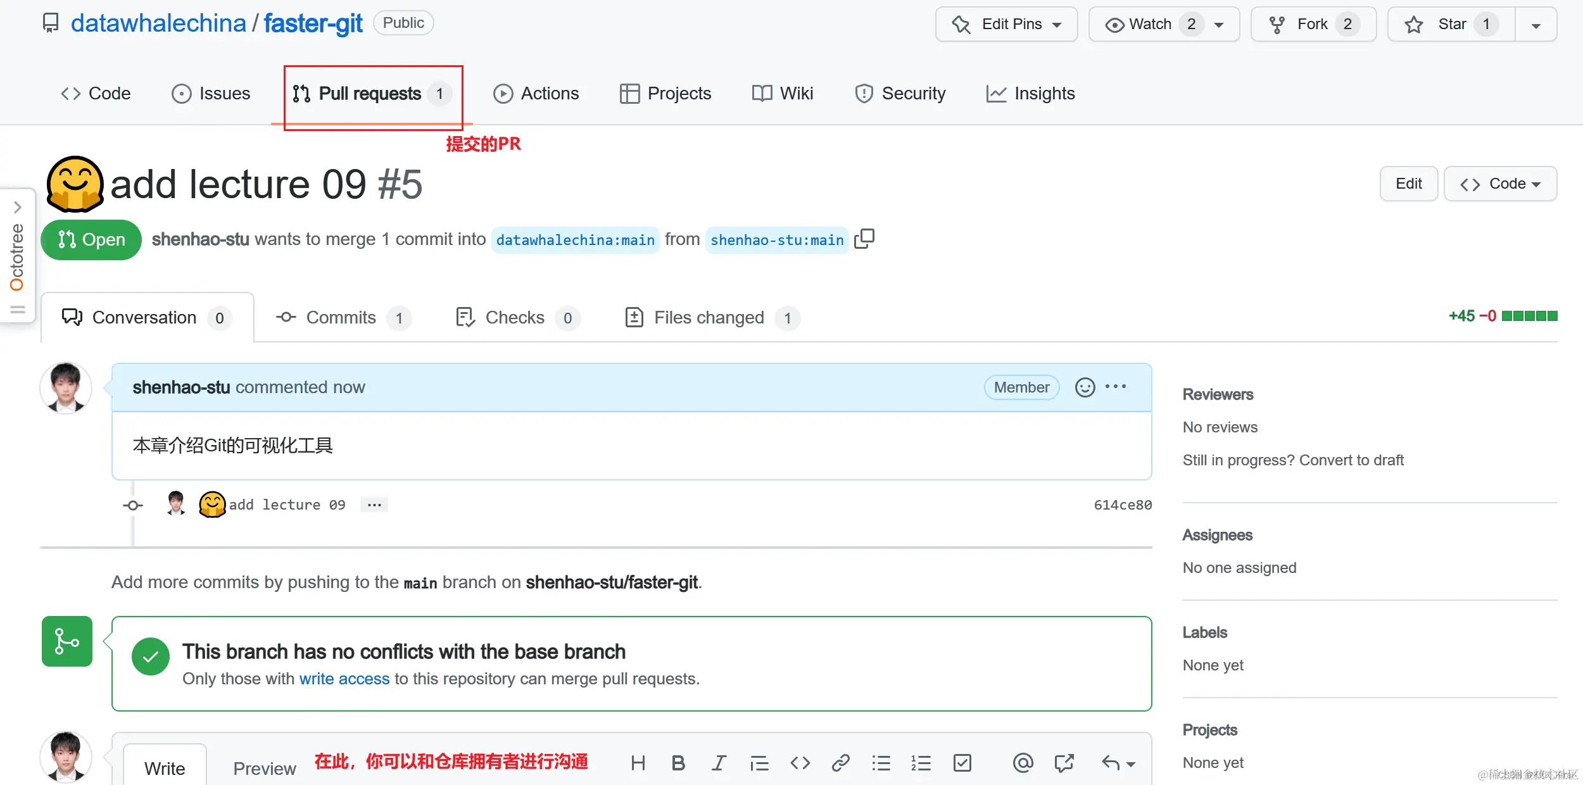1583x785 pixels.
Task: Follow the write access link
Action: click(x=344, y=679)
